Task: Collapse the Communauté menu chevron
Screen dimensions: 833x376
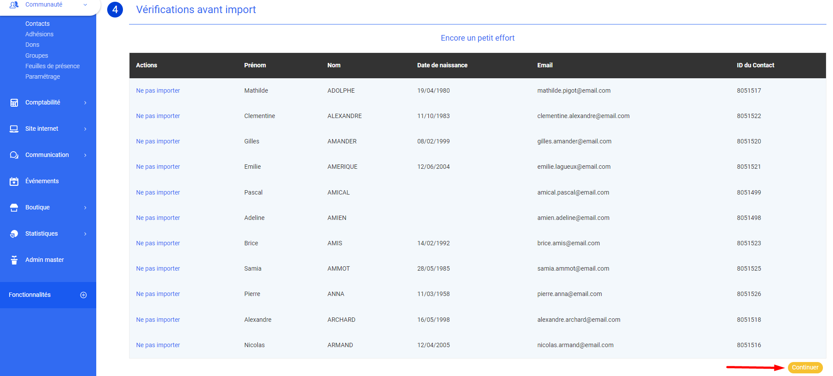Action: pos(85,5)
